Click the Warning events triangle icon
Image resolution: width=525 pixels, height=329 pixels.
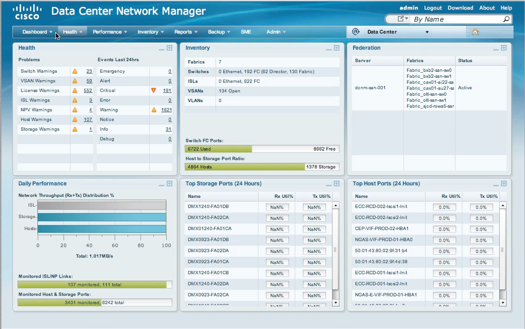154,110
